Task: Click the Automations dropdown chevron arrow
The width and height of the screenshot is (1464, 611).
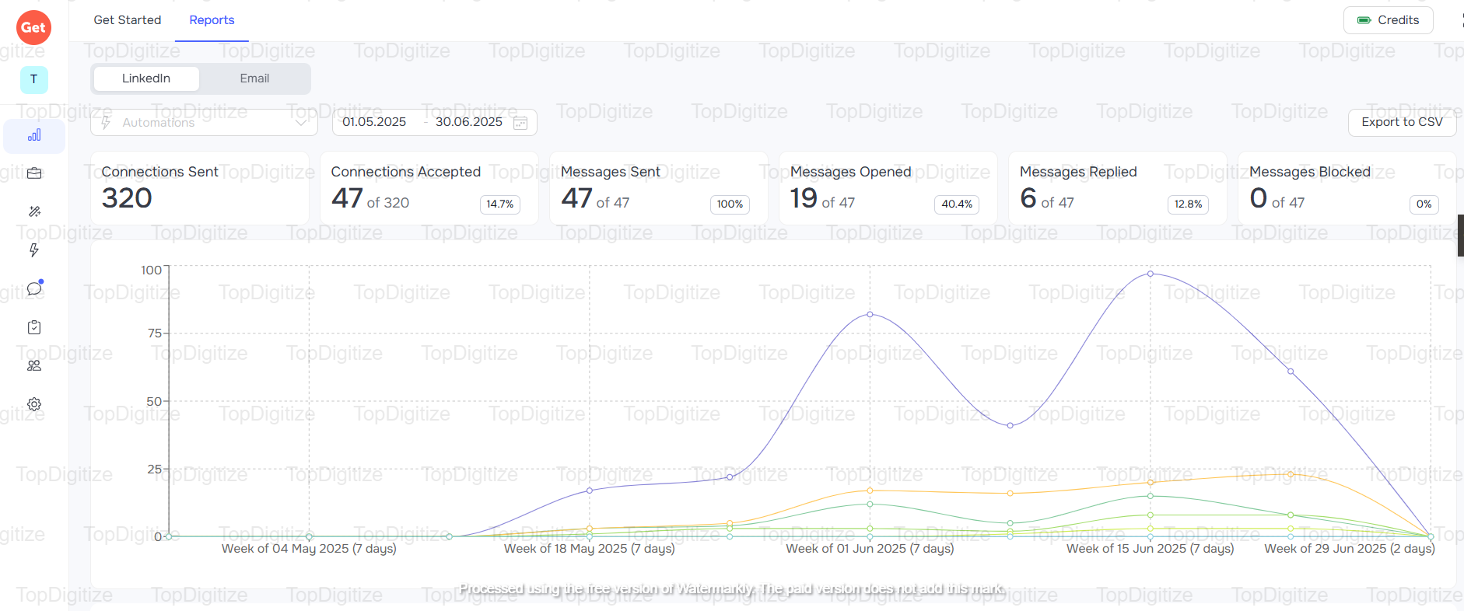Action: (301, 122)
